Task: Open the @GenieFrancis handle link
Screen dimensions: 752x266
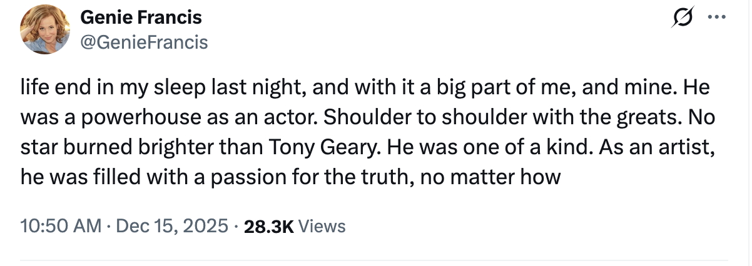Action: point(144,42)
